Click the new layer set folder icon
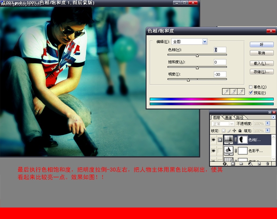This screenshot has width=277, height=219. pyautogui.click(x=241, y=164)
